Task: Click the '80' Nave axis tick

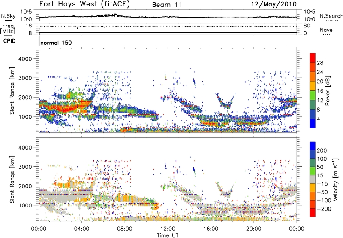Action: point(307,26)
